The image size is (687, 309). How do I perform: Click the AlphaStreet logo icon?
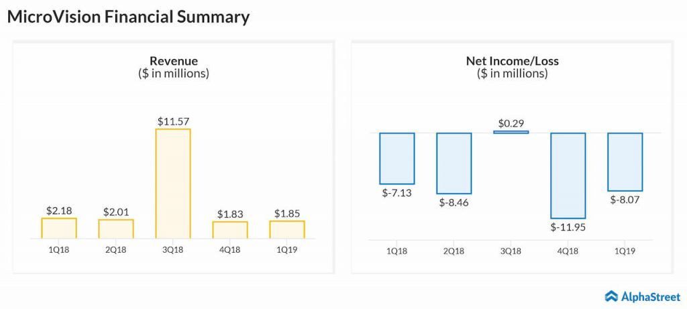[611, 296]
